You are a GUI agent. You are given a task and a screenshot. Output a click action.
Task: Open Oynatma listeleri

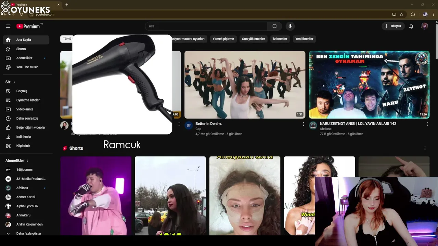(26, 100)
